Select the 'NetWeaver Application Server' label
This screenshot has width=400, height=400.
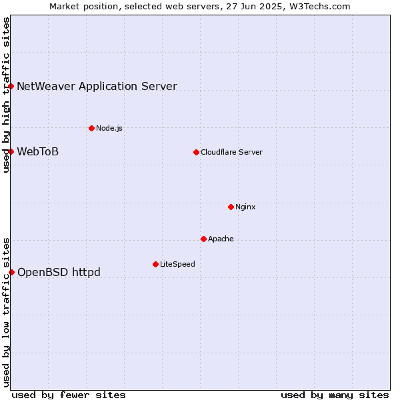tap(97, 86)
